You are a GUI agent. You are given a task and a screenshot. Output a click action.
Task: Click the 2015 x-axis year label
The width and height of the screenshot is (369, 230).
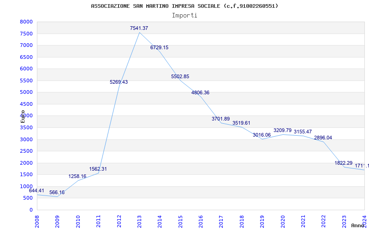click(x=180, y=221)
